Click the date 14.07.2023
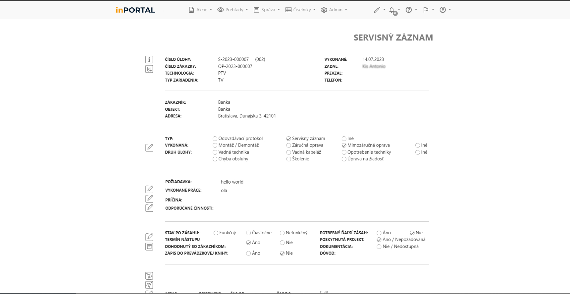The height and width of the screenshot is (294, 570). coord(373,59)
